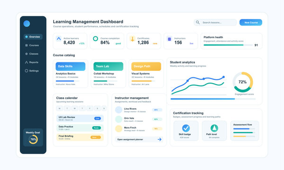284x170 pixels.
Task: Click the 84% course completion value
Action: pyautogui.click(x=105, y=42)
